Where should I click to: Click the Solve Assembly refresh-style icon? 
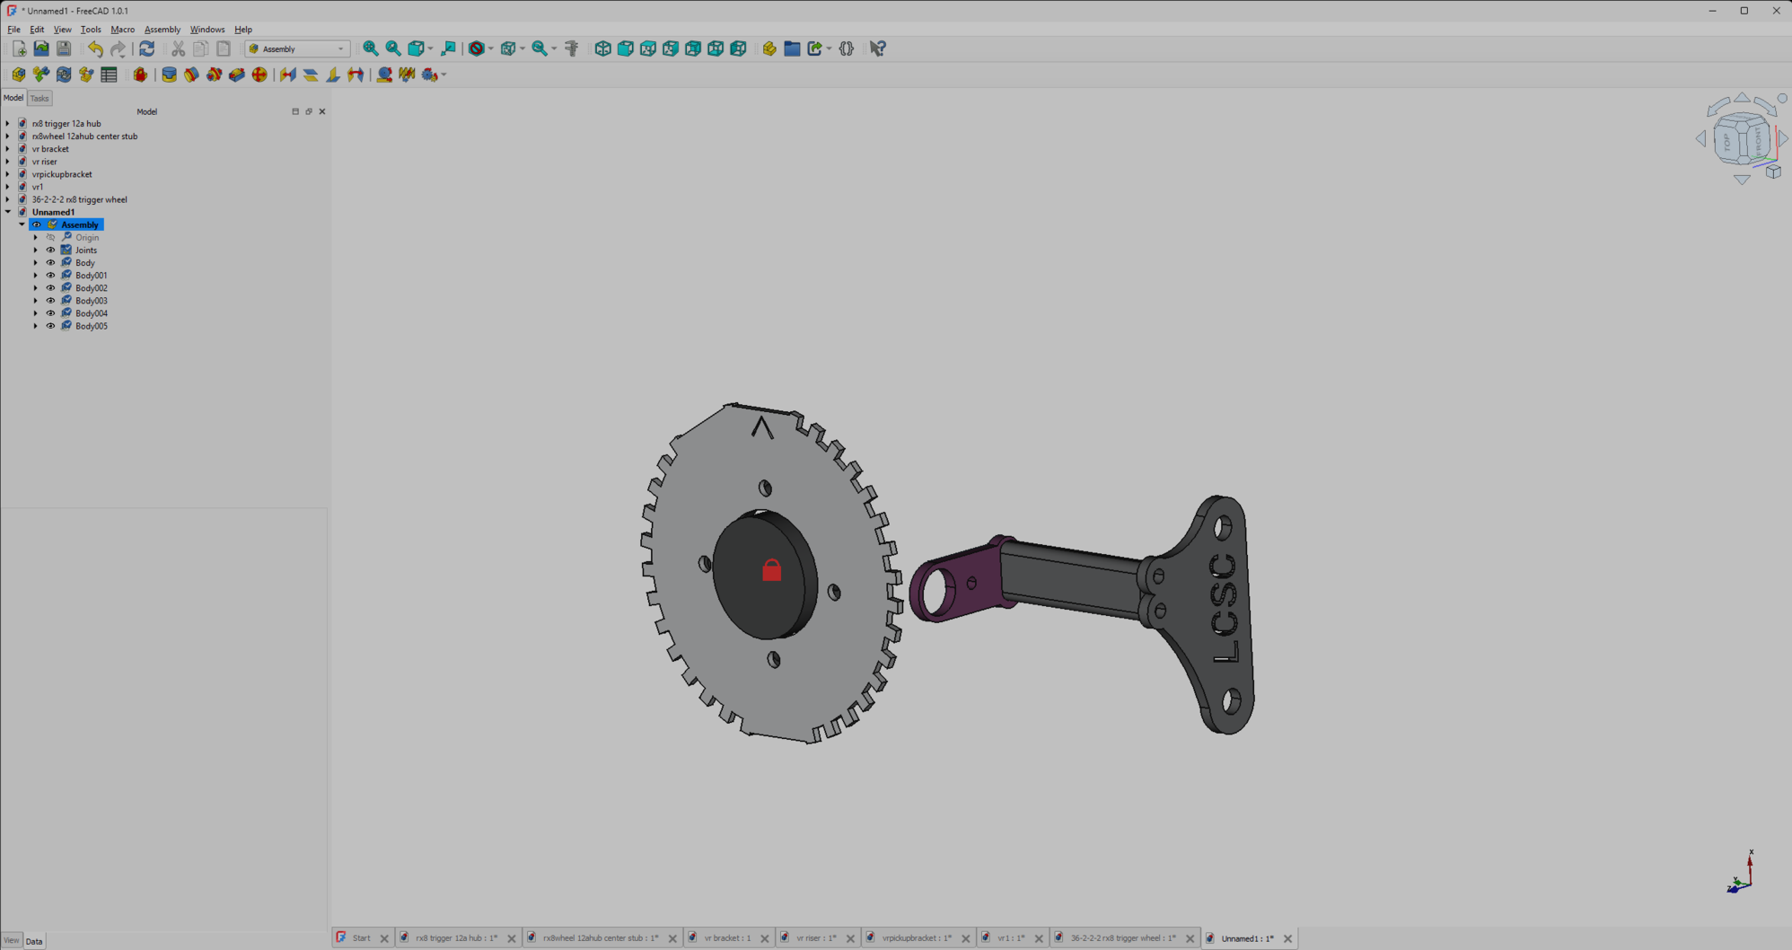64,75
